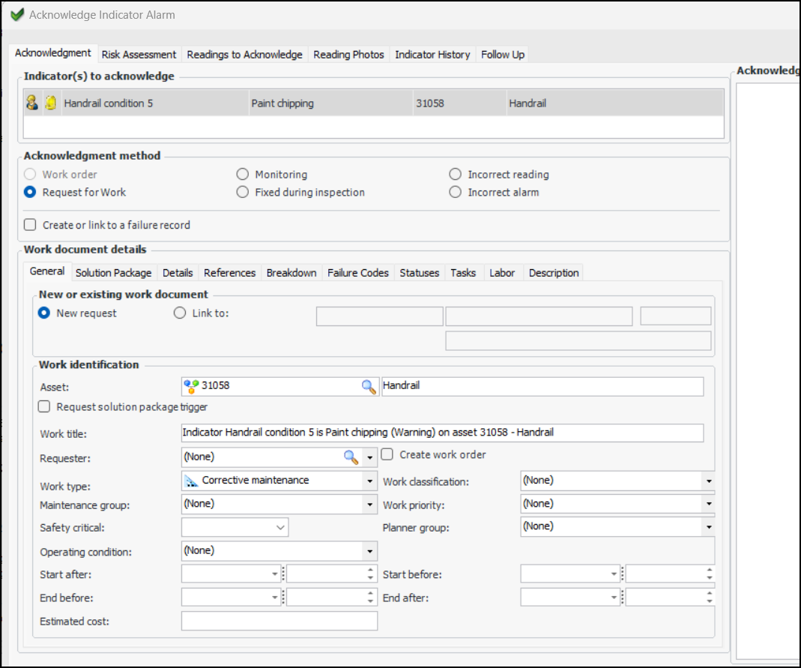Click the asset hierarchy icon before 31058
The width and height of the screenshot is (801, 668).
click(x=191, y=386)
